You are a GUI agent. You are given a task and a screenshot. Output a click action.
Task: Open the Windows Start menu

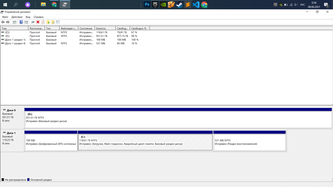coord(5,4)
